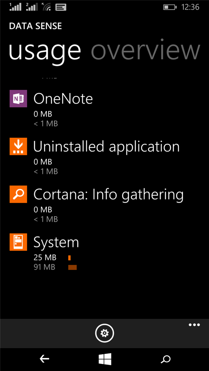Screen dimensions: 209x371
Task: Open the OneNote app icon
Action: (18, 98)
